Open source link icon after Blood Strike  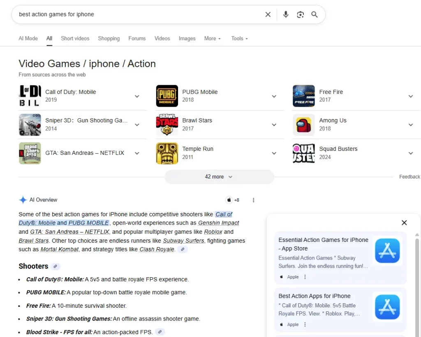tap(160, 332)
